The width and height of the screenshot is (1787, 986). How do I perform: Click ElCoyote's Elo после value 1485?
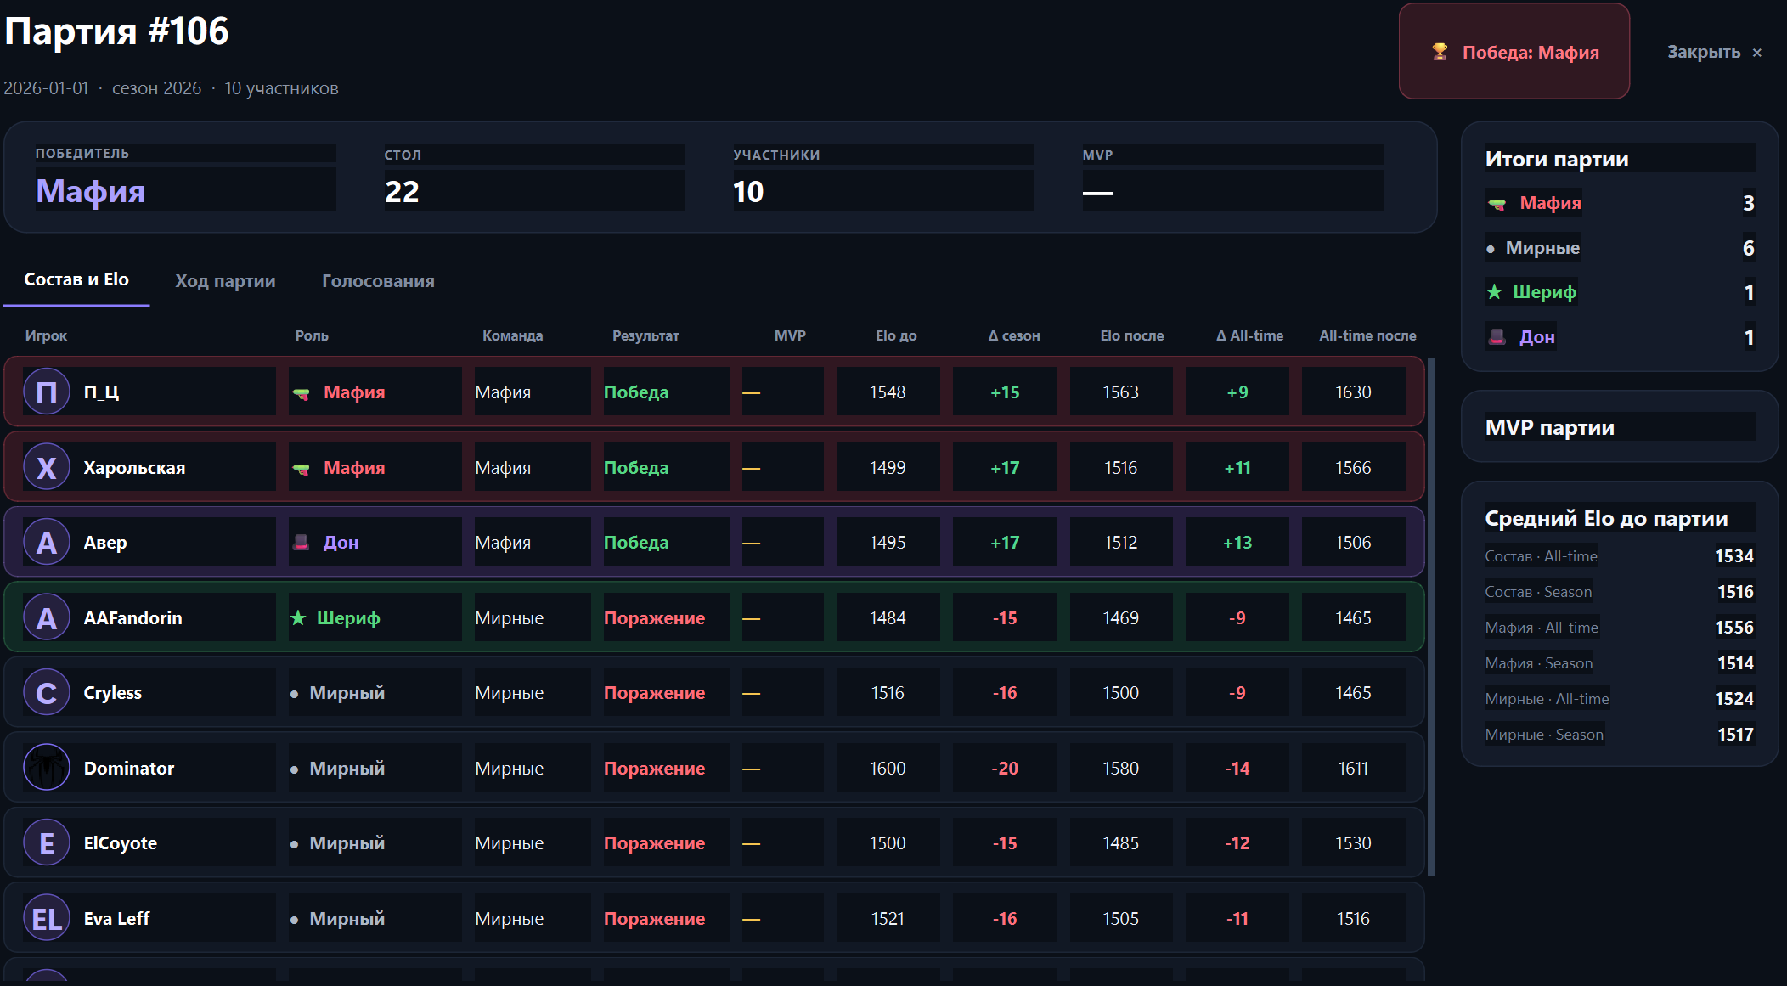point(1120,842)
